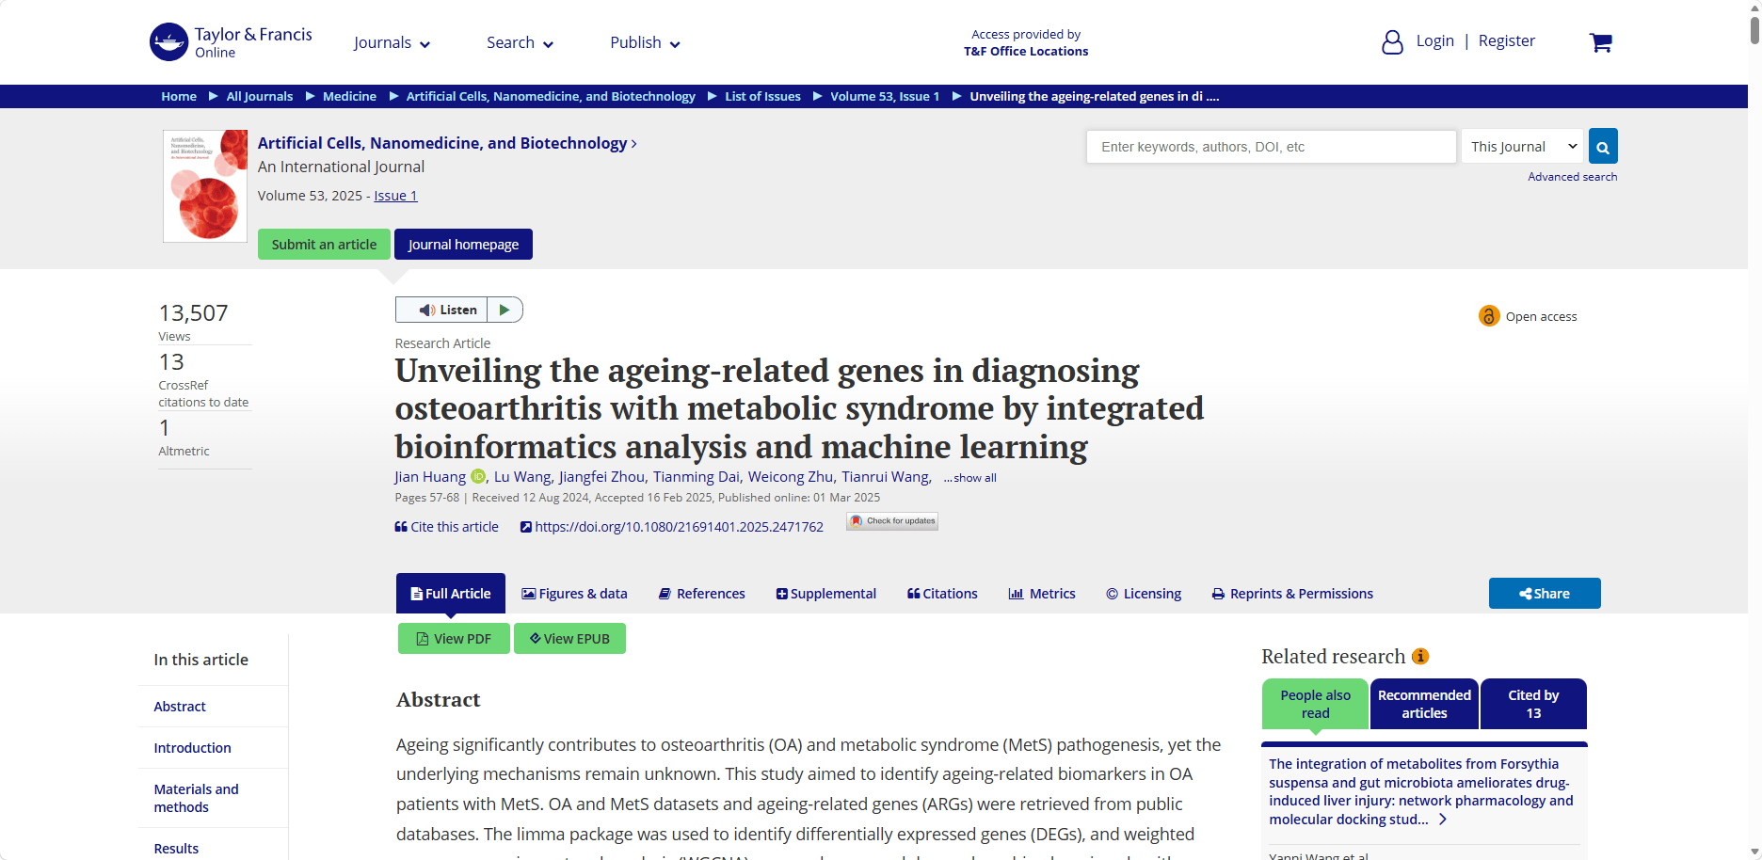Open the Publish dropdown menu
Image resolution: width=1762 pixels, height=860 pixels.
[645, 43]
